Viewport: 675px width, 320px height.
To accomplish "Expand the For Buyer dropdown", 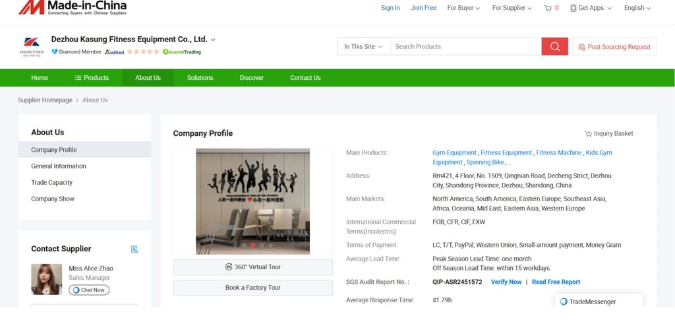I will (x=463, y=8).
